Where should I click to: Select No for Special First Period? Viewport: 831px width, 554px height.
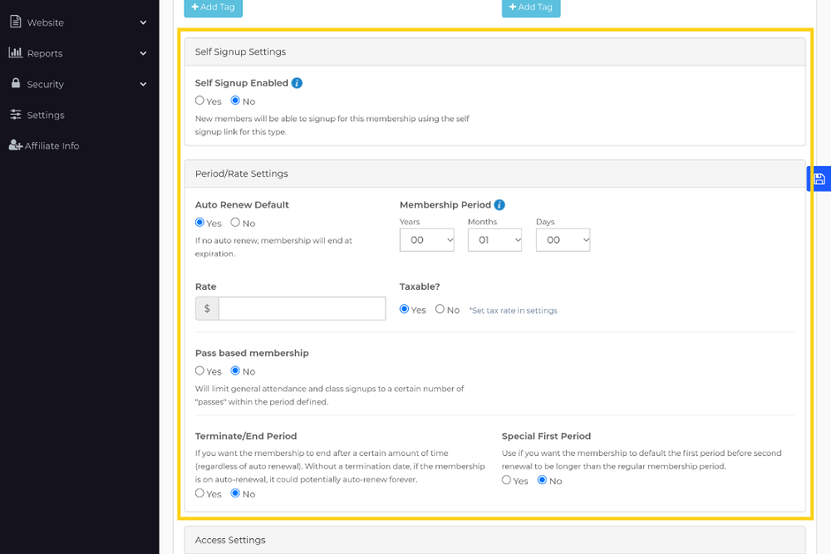[542, 480]
